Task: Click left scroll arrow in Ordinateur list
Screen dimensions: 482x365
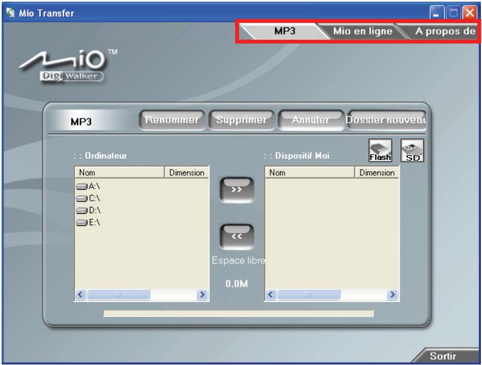Action: 80,295
